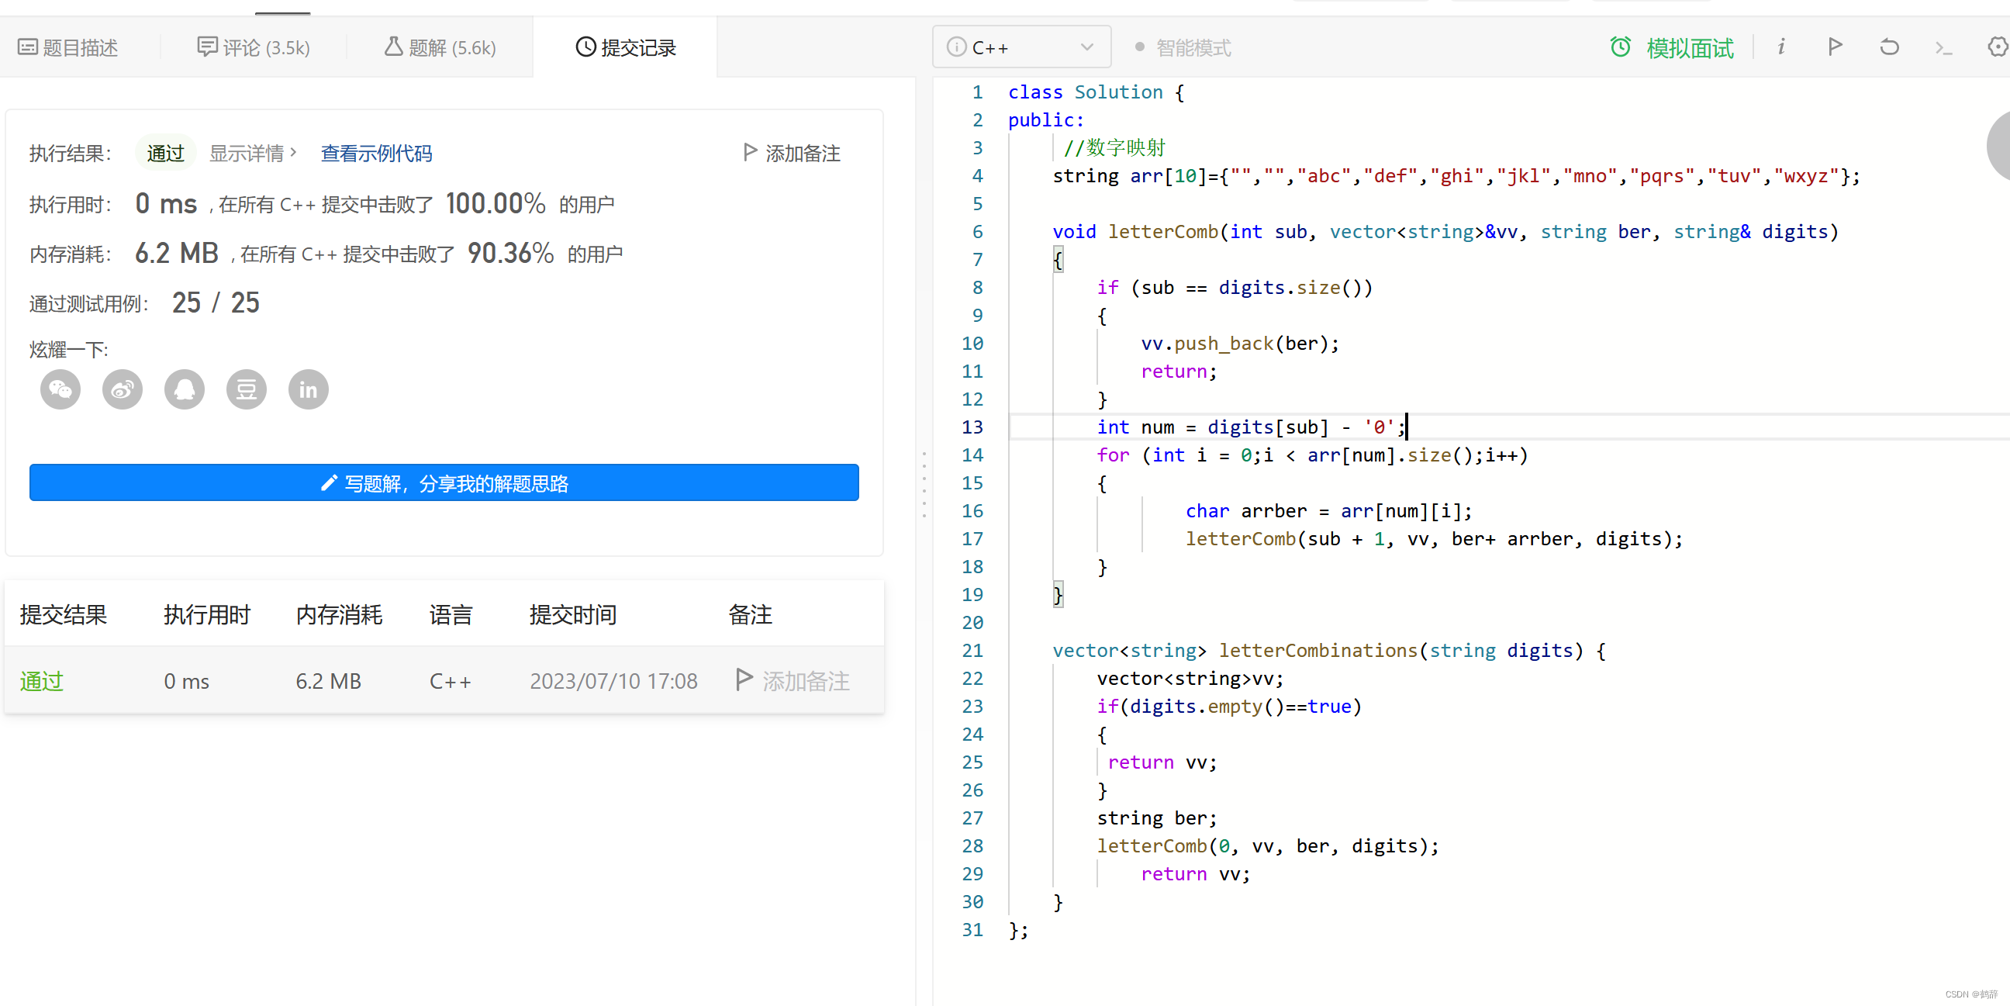Click the run code play icon
2010x1006 pixels.
click(1836, 47)
